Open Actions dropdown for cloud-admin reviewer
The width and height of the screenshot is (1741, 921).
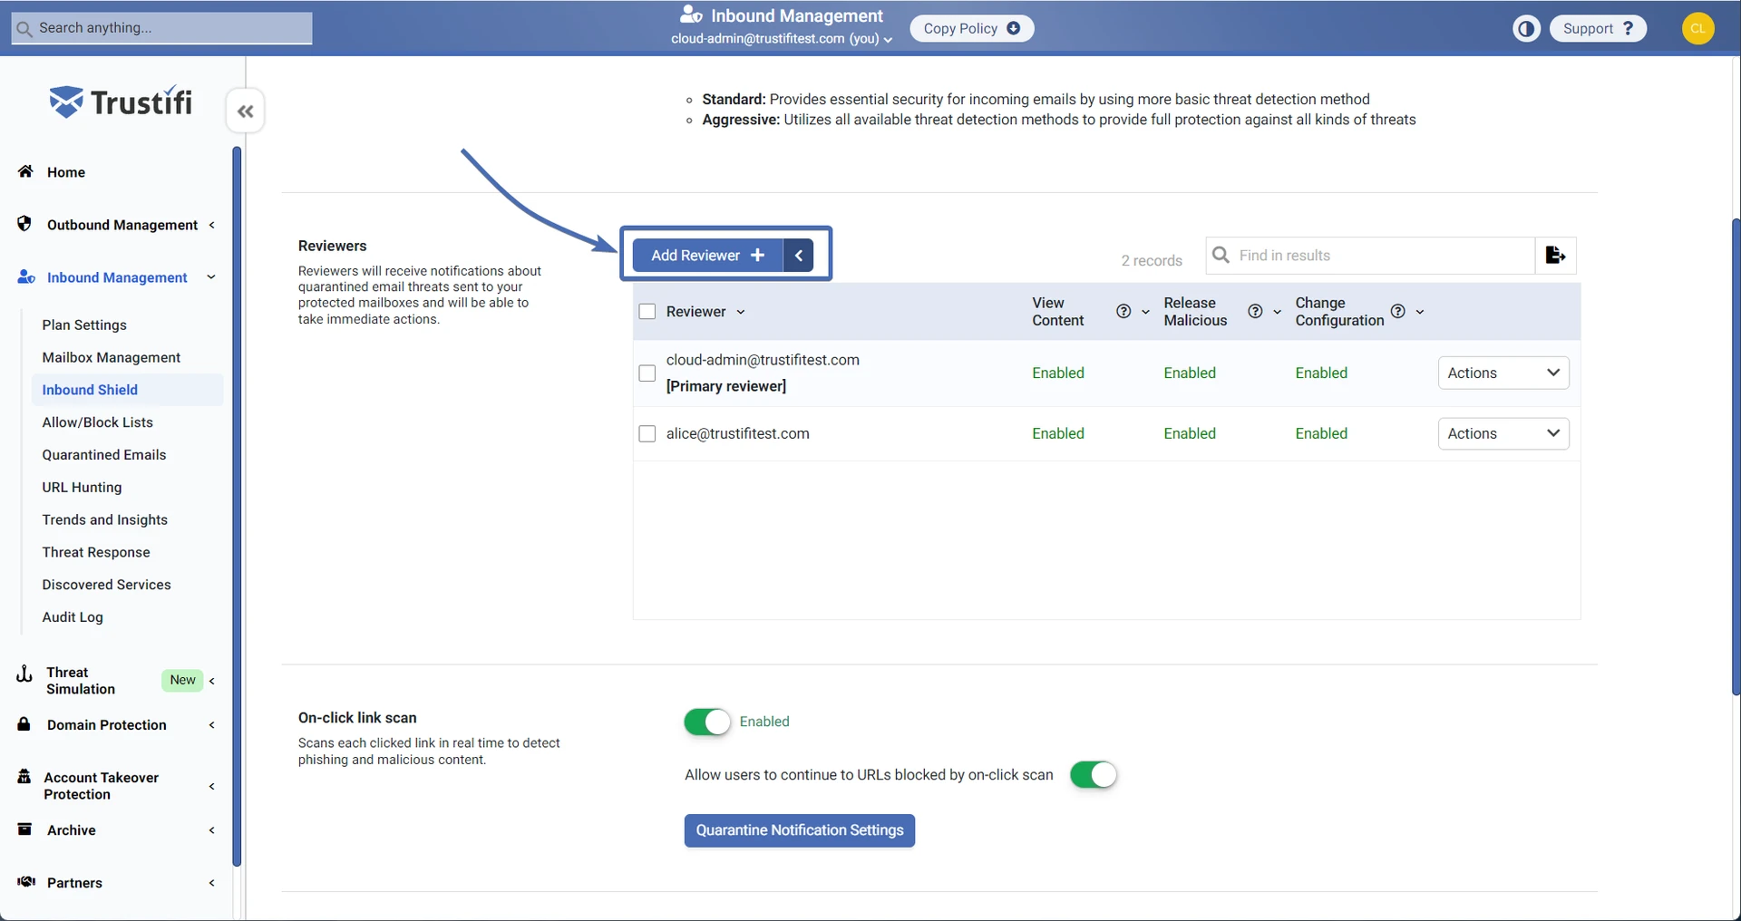pyautogui.click(x=1503, y=373)
